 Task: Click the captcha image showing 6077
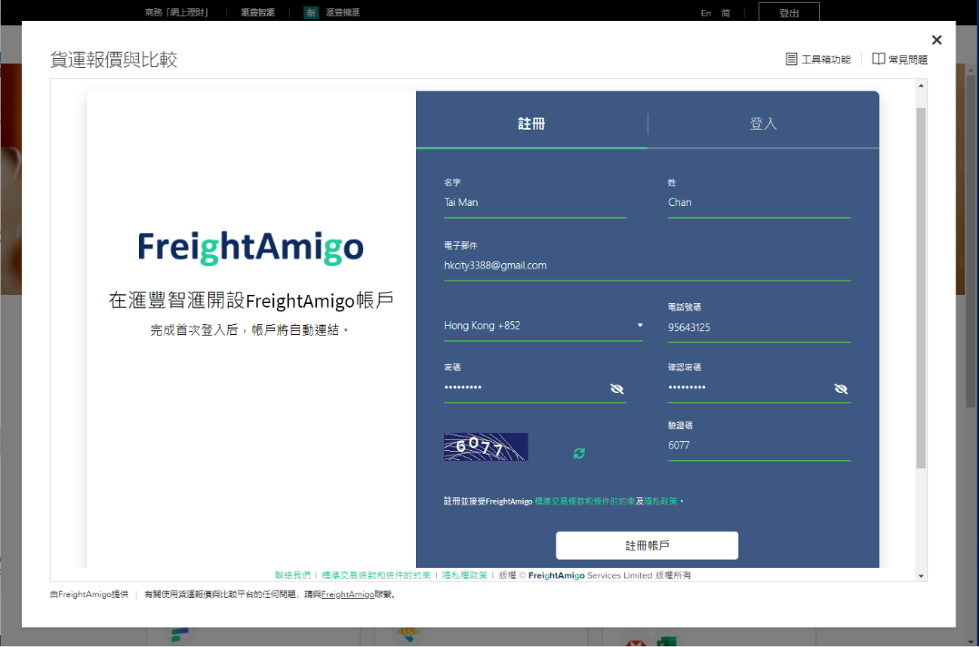pyautogui.click(x=486, y=446)
